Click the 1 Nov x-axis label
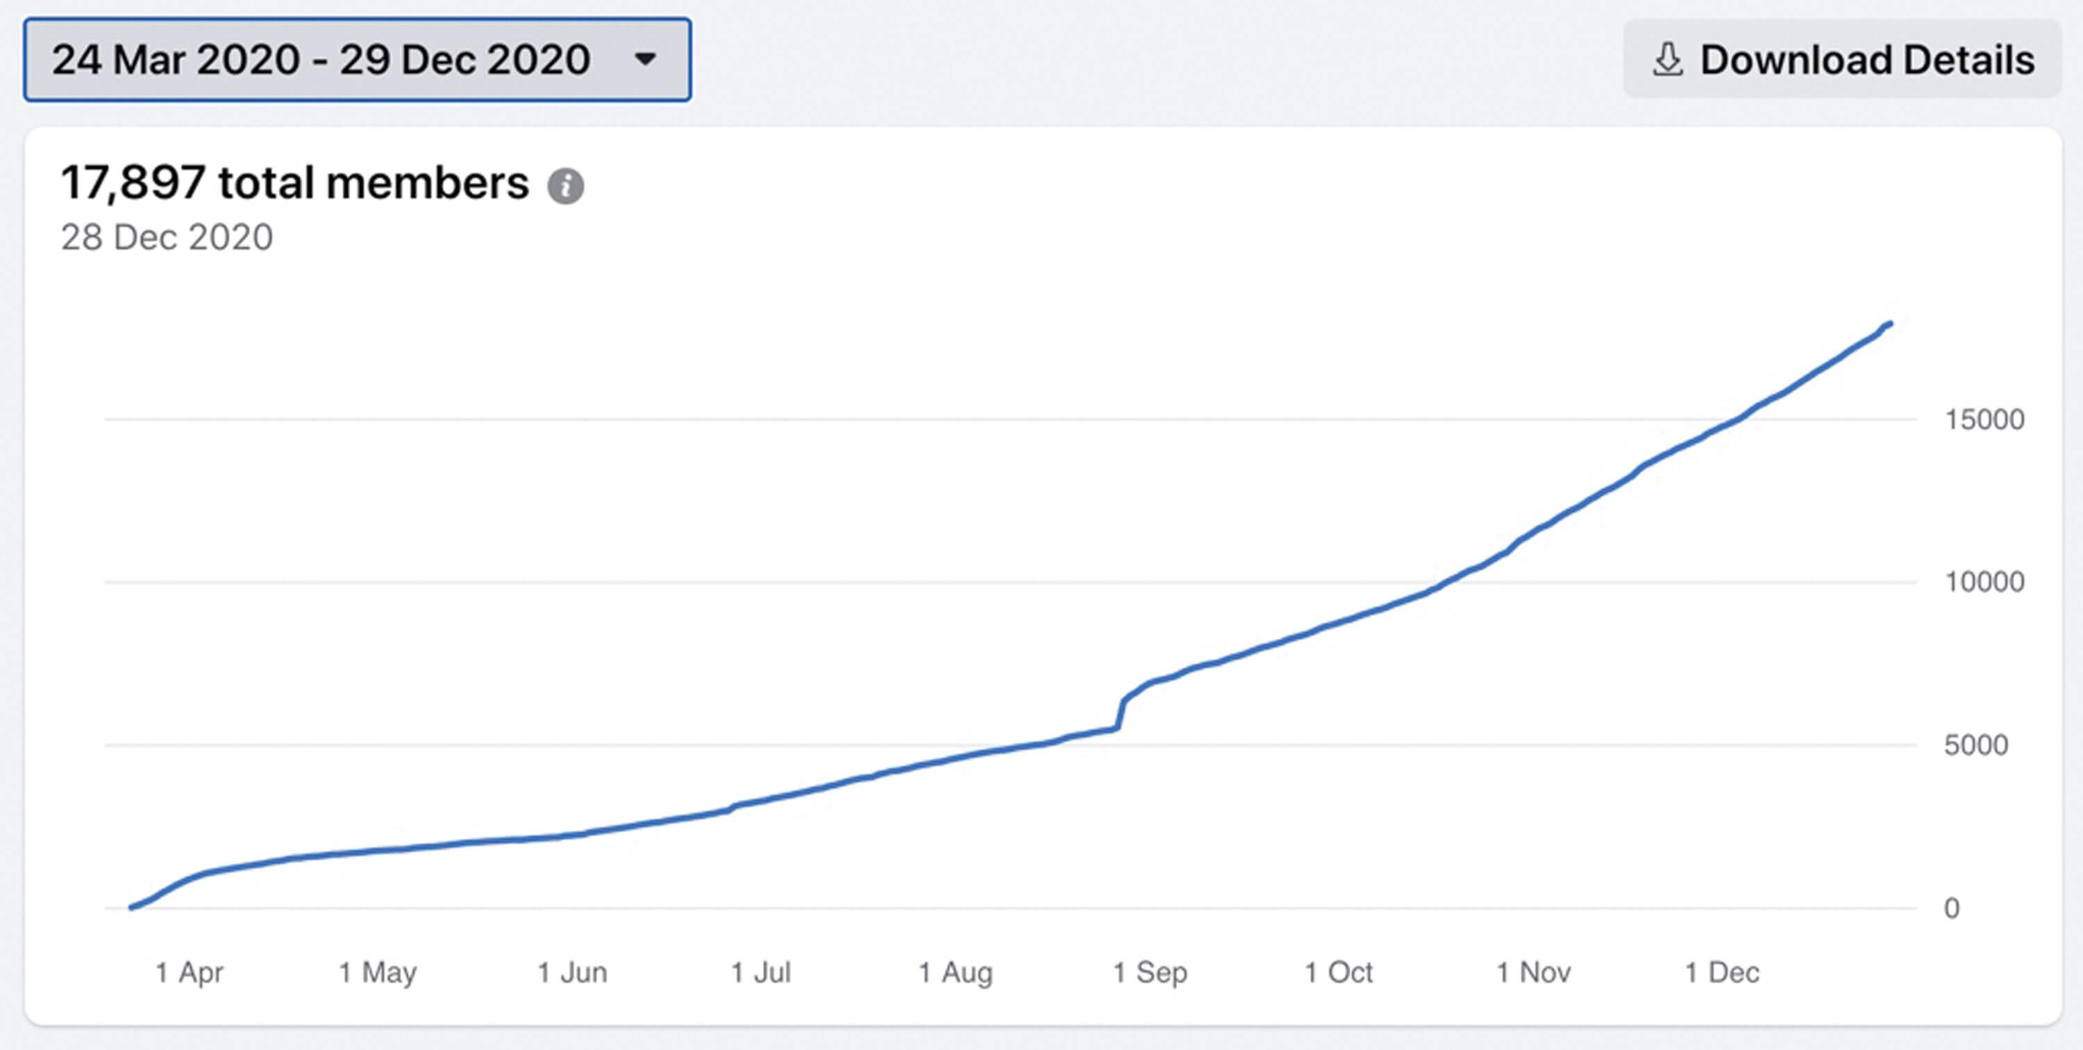2083x1050 pixels. [1533, 972]
